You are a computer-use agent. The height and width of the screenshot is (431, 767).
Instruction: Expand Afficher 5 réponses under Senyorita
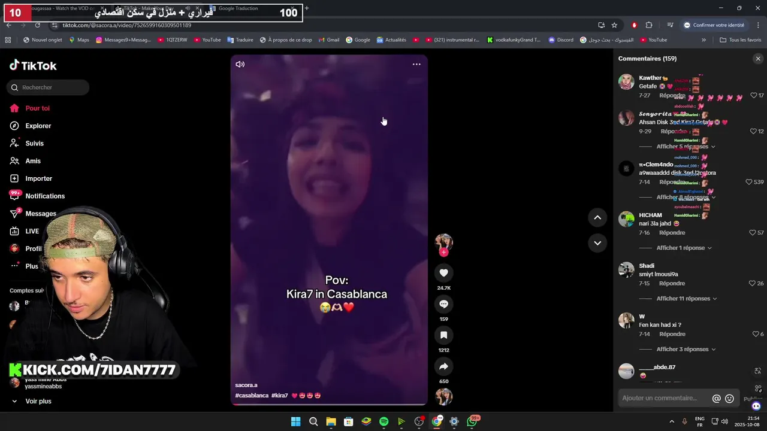point(686,147)
